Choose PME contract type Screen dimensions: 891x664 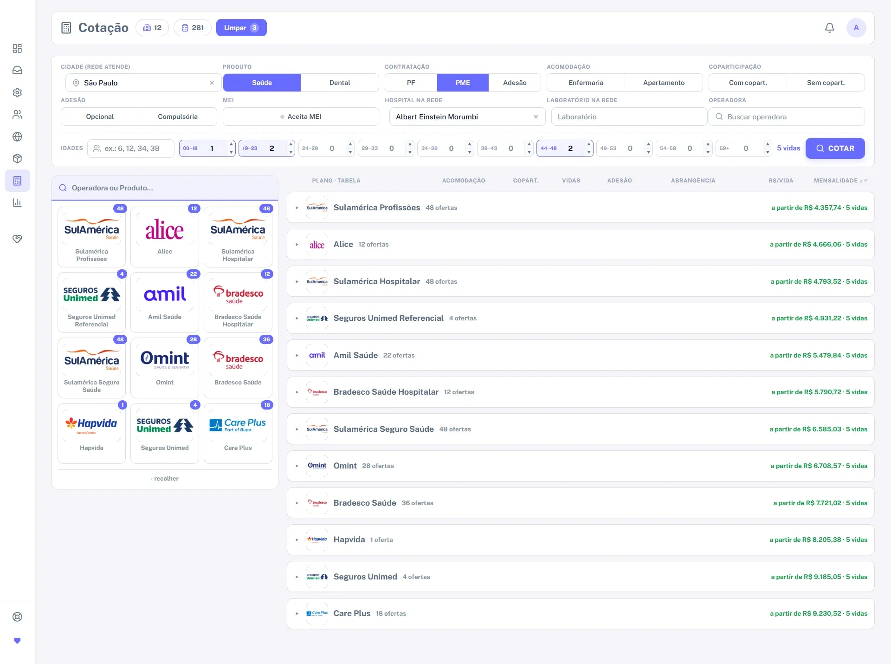click(x=463, y=83)
